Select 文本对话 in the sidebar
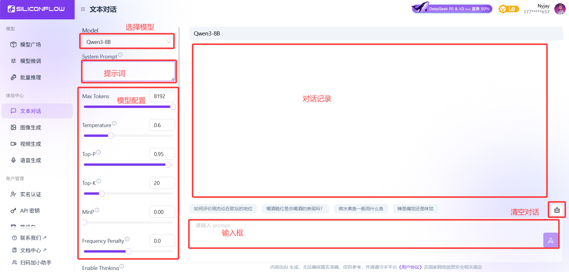 (x=37, y=111)
